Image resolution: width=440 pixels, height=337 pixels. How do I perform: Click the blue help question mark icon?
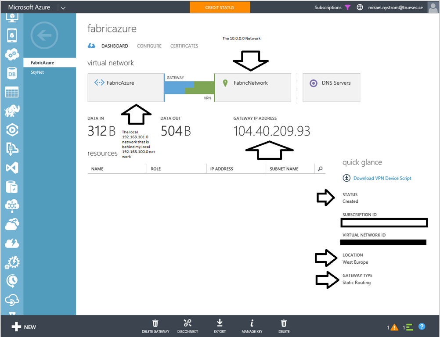pos(422,327)
